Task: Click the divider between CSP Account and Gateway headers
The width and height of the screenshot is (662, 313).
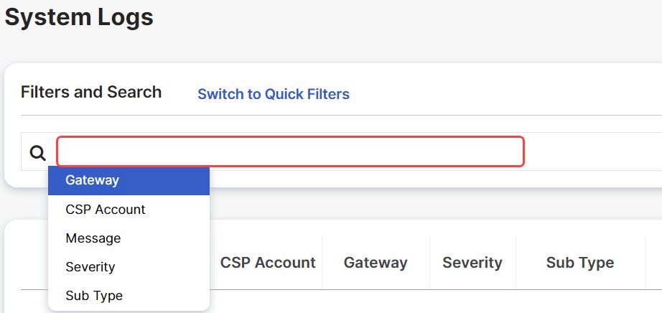Action: (322, 262)
